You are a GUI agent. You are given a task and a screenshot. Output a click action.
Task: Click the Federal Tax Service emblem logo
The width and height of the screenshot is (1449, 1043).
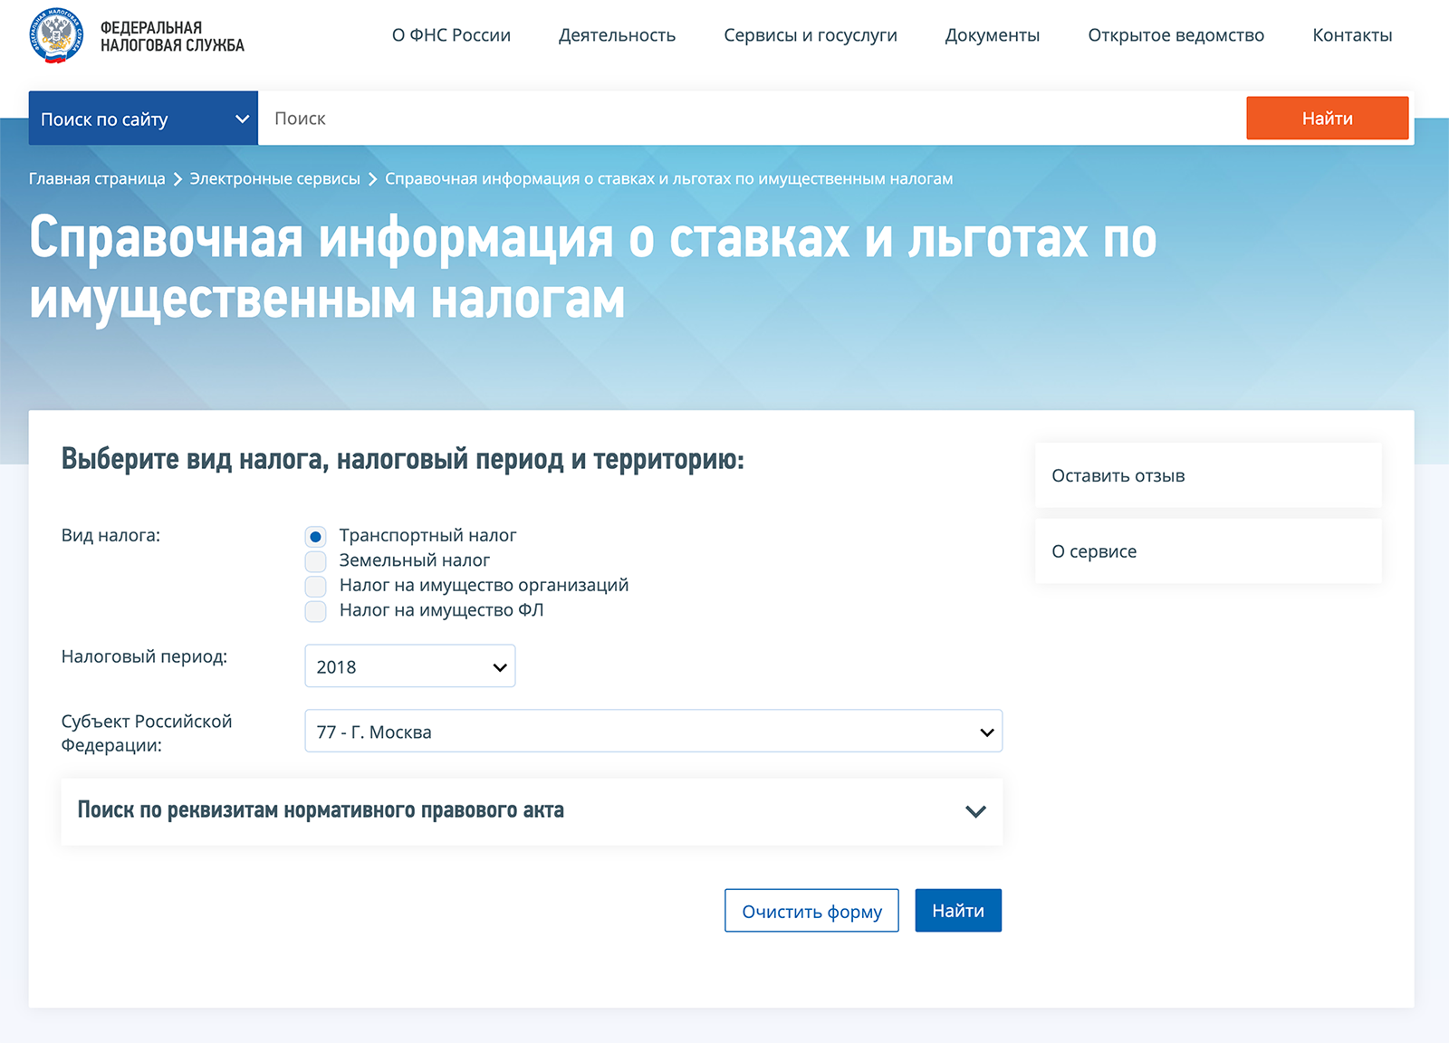(x=56, y=36)
